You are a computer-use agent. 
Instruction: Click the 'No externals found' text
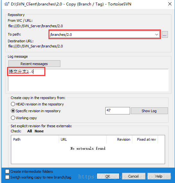tap(88, 148)
